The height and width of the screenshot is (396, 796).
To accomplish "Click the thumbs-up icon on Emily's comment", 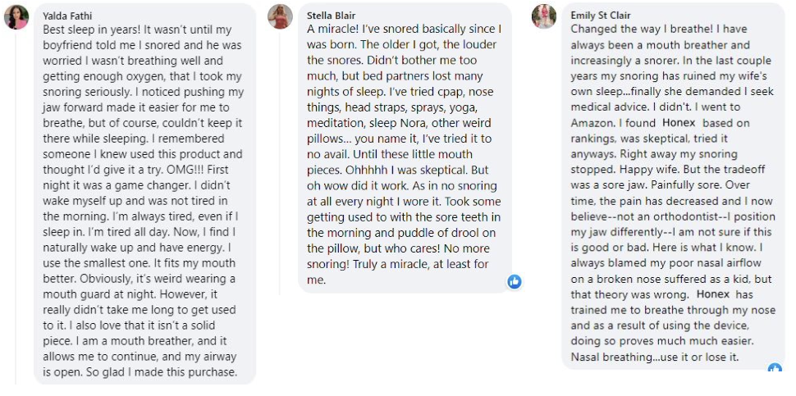I will click(774, 369).
